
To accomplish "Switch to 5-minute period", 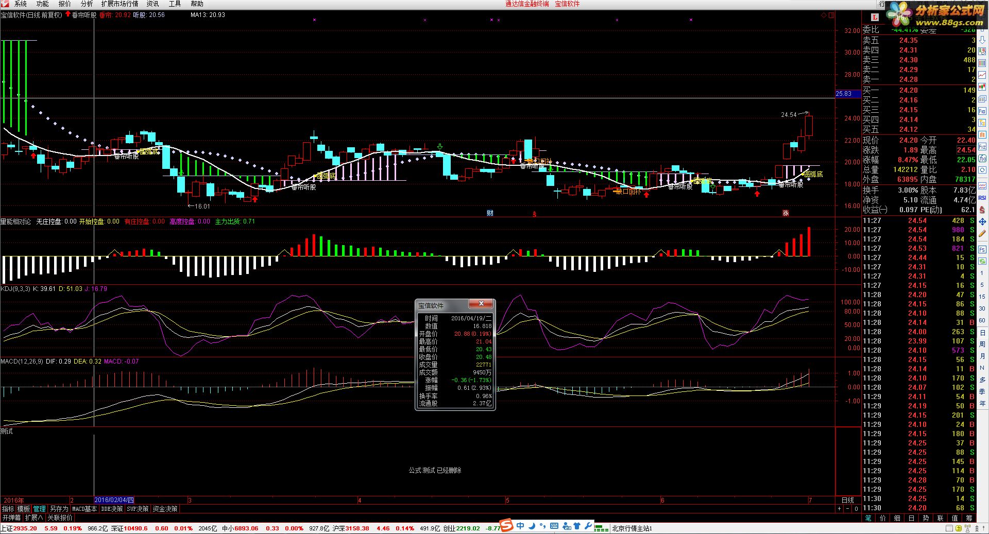I will click(982, 285).
